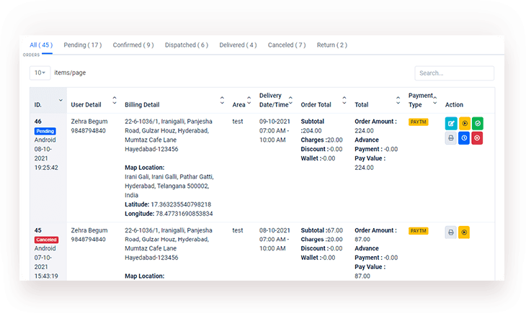The width and height of the screenshot is (526, 313).
Task: Click the gray print icon for order 45
Action: pos(451,232)
